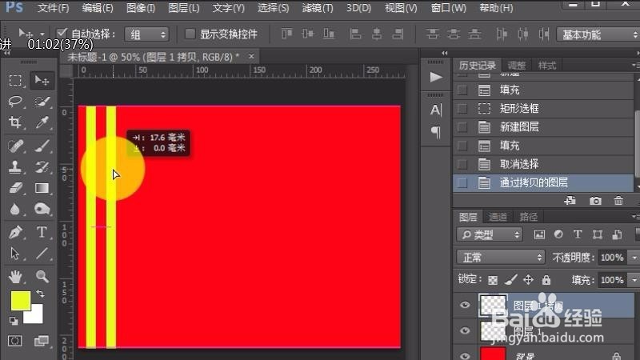Screen dimensions: 640x360
Task: Select the Line tool
Action: 42,254
